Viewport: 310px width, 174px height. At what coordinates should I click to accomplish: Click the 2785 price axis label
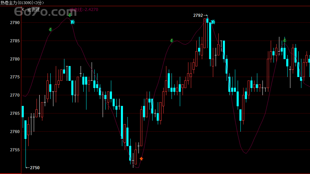click(x=15, y=41)
